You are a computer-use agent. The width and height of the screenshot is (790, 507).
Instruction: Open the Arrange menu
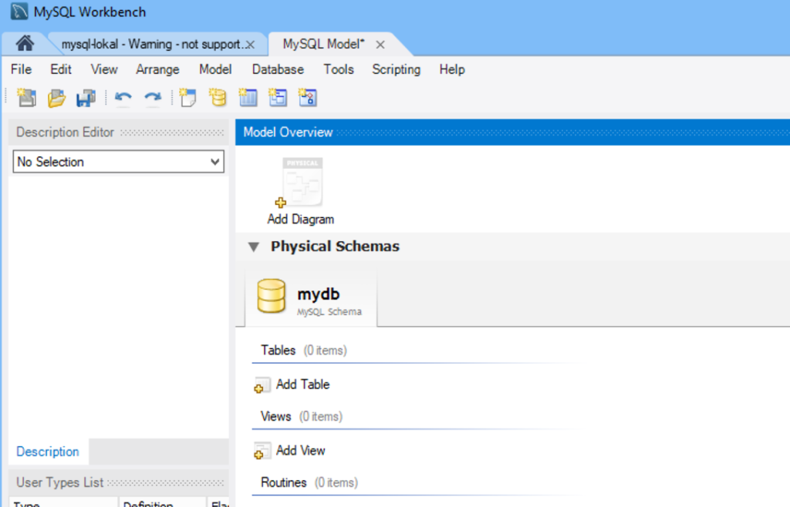click(157, 69)
